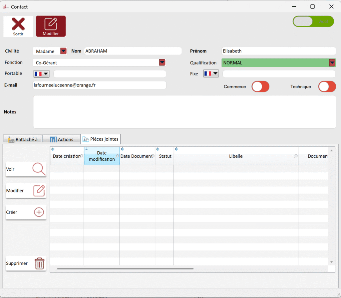Toggle the Commerce switch

click(x=260, y=86)
